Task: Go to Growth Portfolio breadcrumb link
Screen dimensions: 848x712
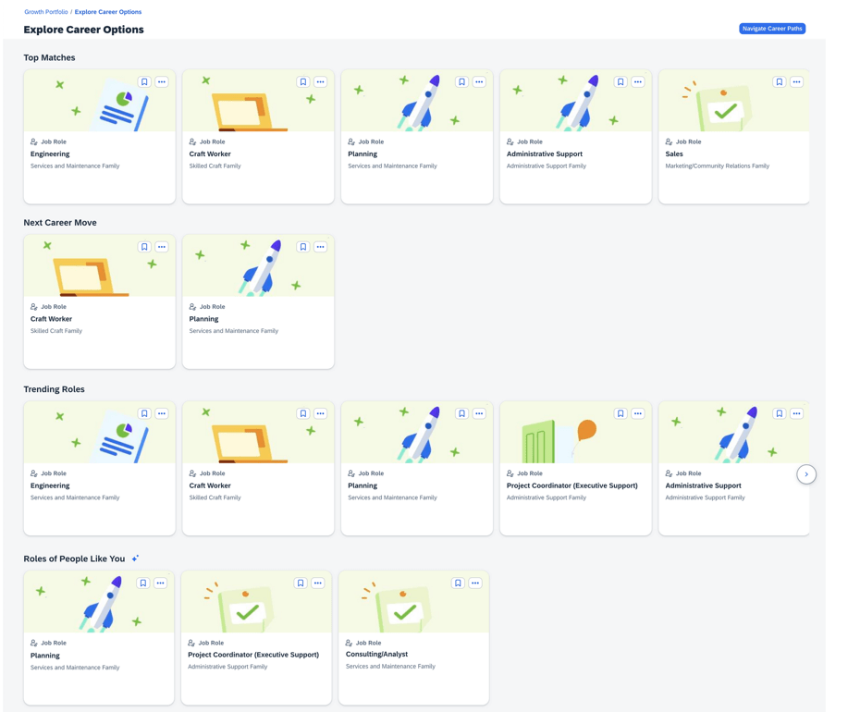Action: point(46,12)
